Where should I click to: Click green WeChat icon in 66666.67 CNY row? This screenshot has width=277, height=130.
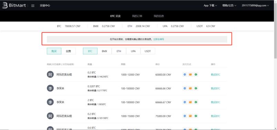click(196, 102)
